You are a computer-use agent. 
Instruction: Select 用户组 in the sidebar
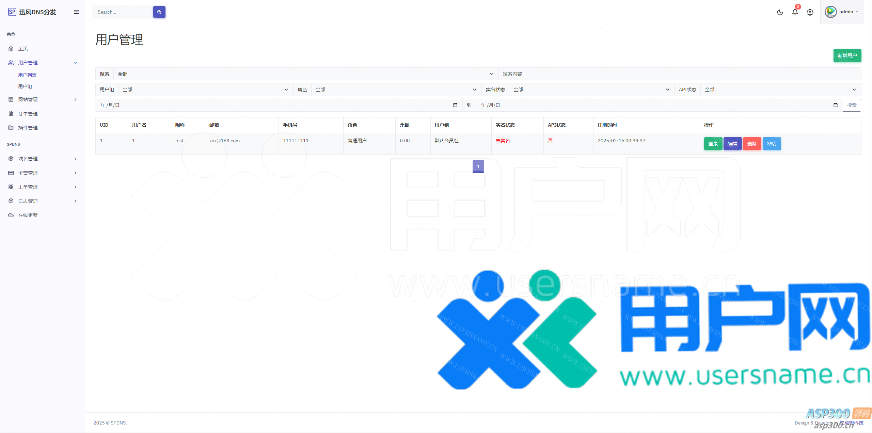point(25,86)
